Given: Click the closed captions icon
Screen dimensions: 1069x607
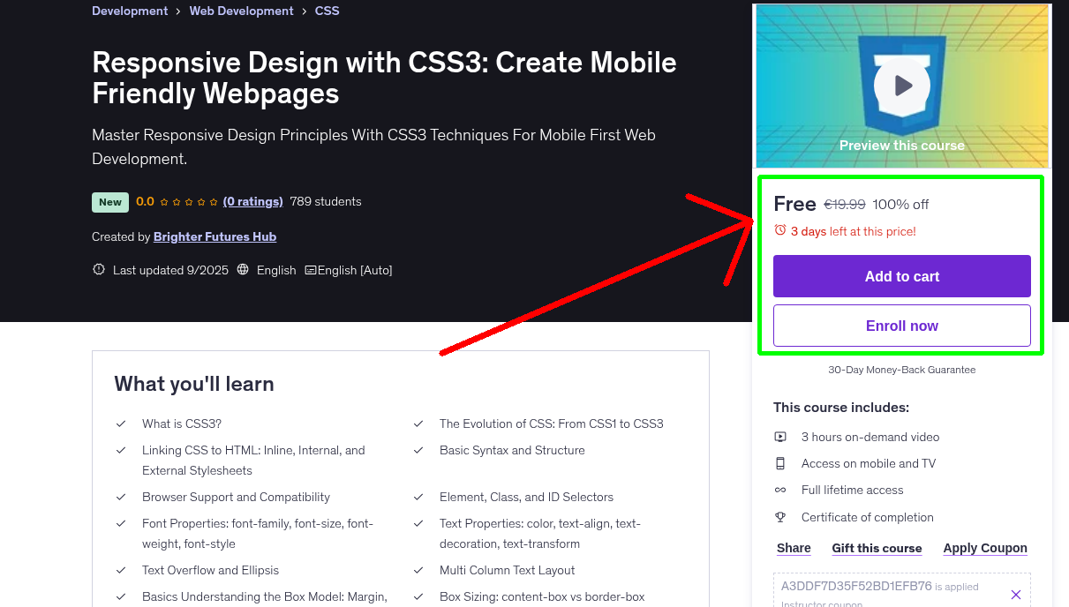Looking at the screenshot, I should point(310,270).
